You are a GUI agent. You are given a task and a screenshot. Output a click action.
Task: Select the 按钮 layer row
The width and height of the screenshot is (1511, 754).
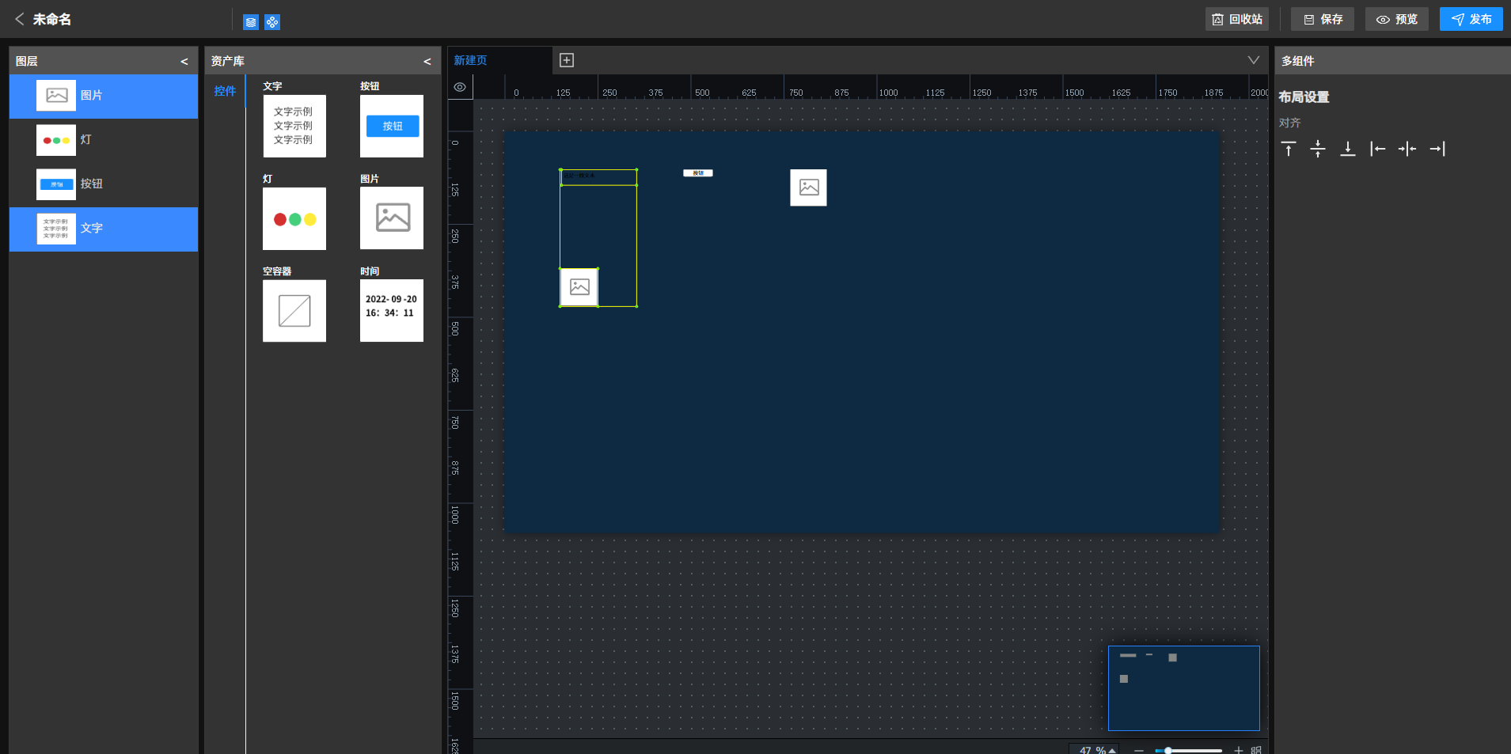click(104, 184)
